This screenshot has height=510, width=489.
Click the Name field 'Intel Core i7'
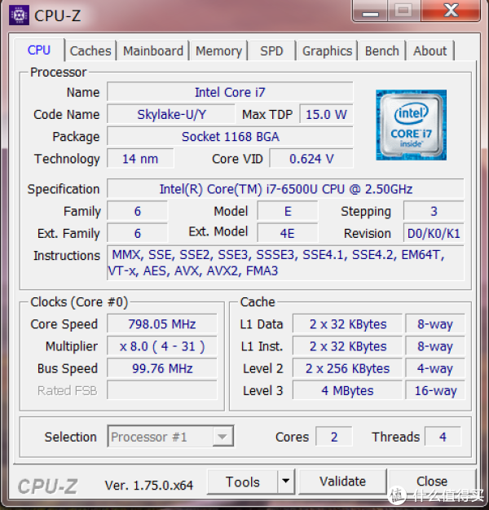point(230,92)
